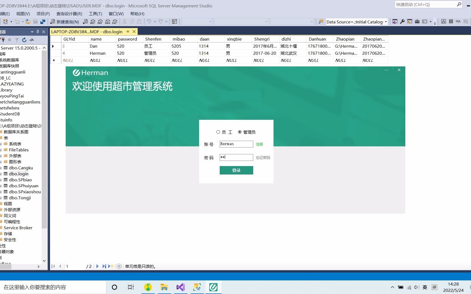Create a new DAX query
Image resolution: width=471 pixels, height=294 pixels.
(x=115, y=22)
